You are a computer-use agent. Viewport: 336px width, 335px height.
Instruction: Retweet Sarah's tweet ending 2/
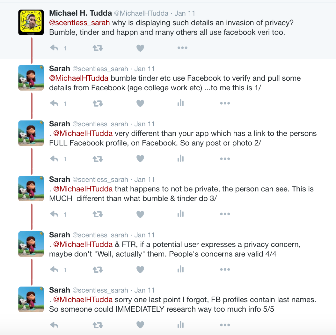pos(97,159)
